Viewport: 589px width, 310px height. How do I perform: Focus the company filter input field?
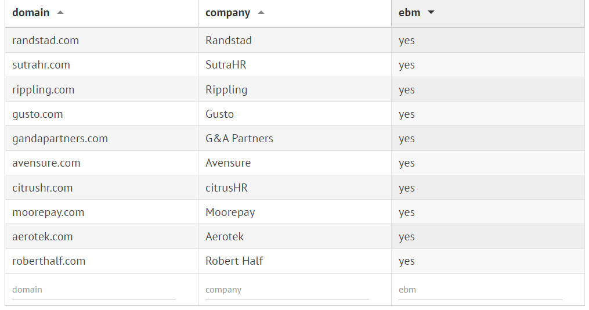pos(287,290)
